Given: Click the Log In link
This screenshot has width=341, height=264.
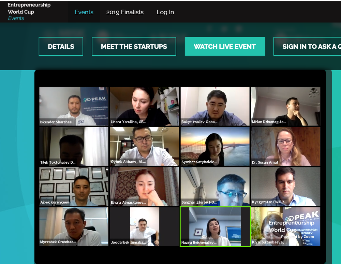Looking at the screenshot, I should pyautogui.click(x=165, y=12).
